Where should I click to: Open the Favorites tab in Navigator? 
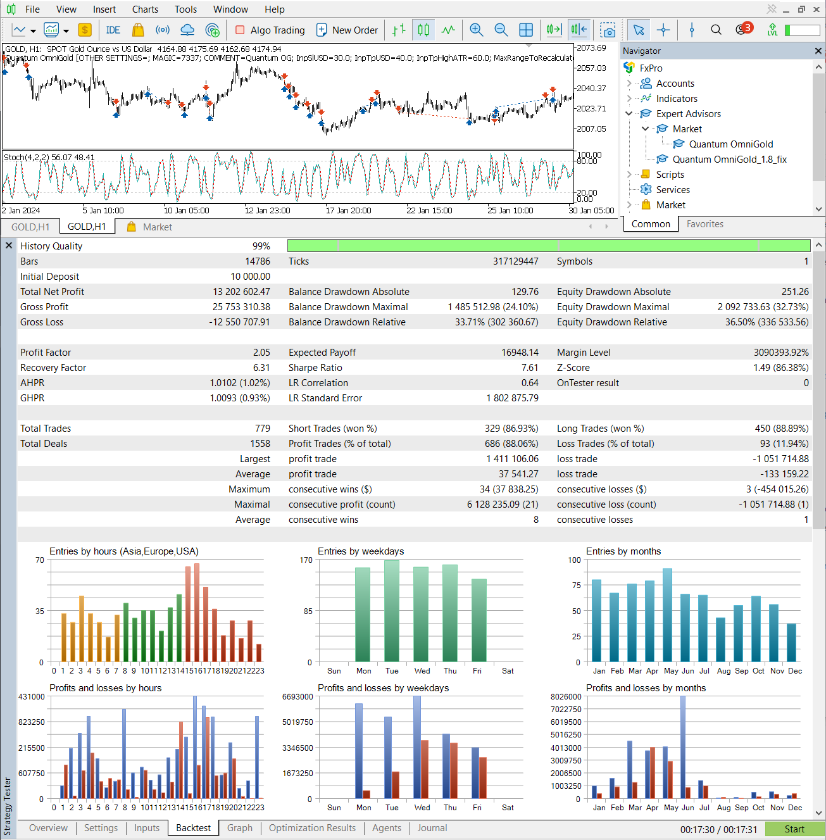[x=705, y=224]
